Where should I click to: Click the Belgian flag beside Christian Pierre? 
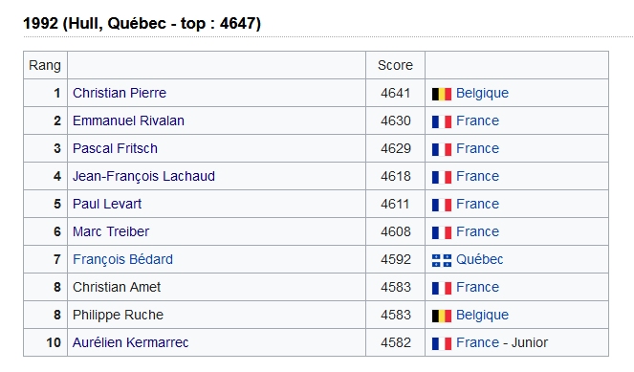point(442,94)
